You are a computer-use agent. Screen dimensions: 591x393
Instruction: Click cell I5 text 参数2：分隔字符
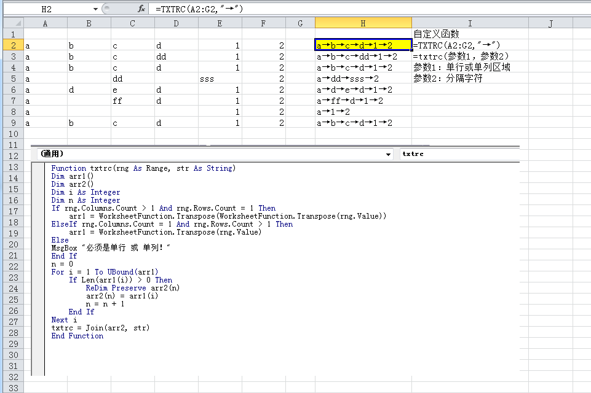(x=448, y=79)
